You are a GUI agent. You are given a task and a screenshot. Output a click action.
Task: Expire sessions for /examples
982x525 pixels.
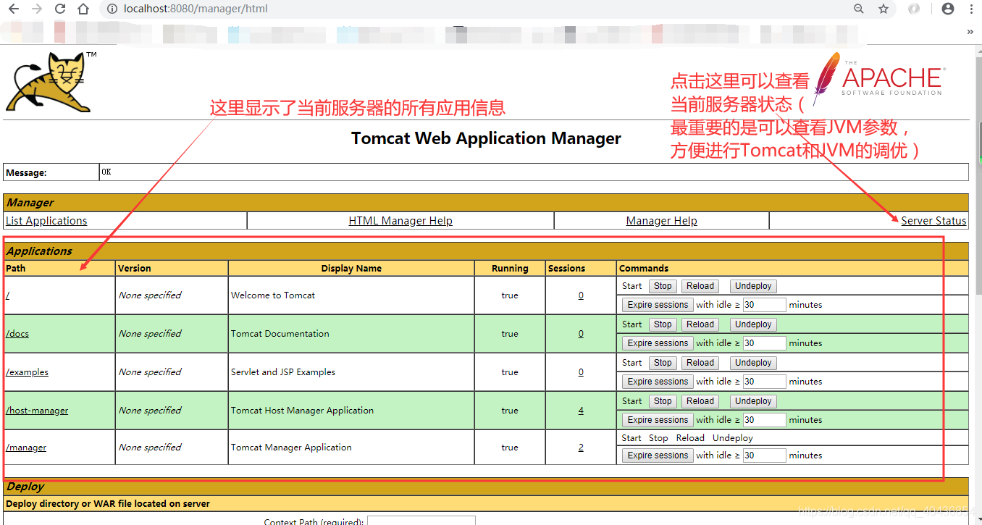[x=658, y=382]
